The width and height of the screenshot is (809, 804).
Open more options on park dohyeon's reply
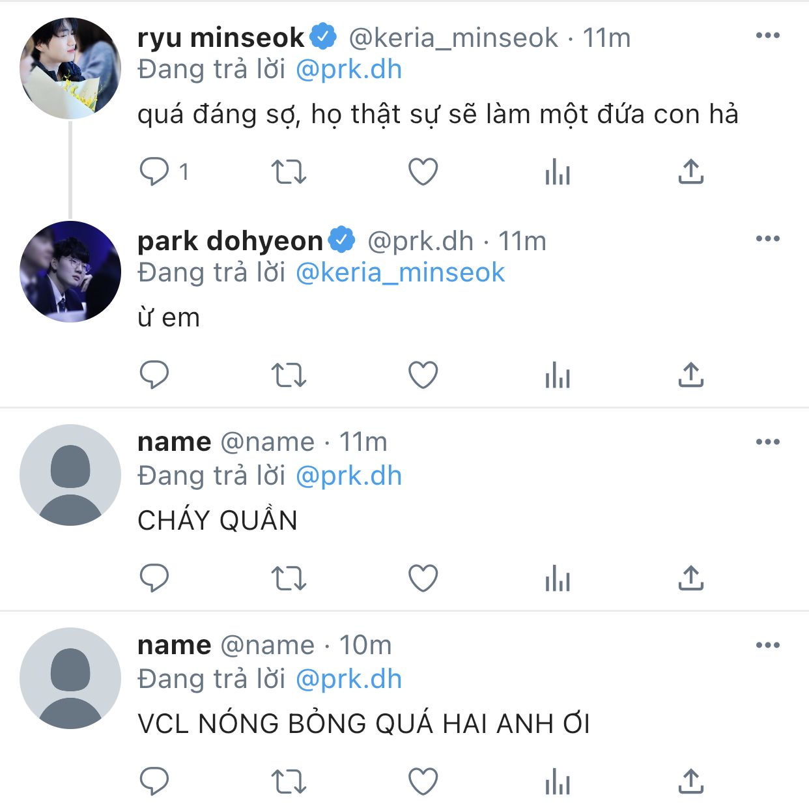(767, 239)
